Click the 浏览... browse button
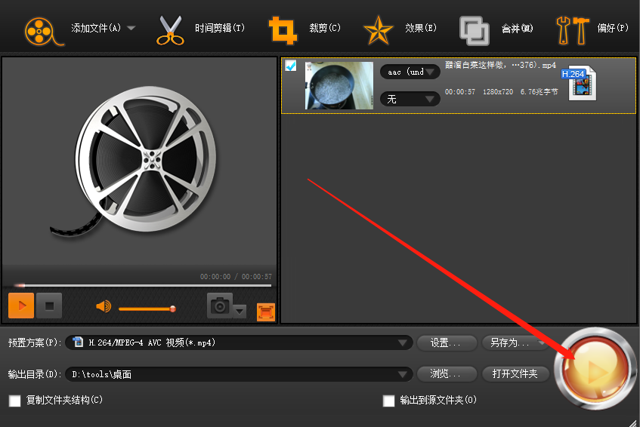 447,374
